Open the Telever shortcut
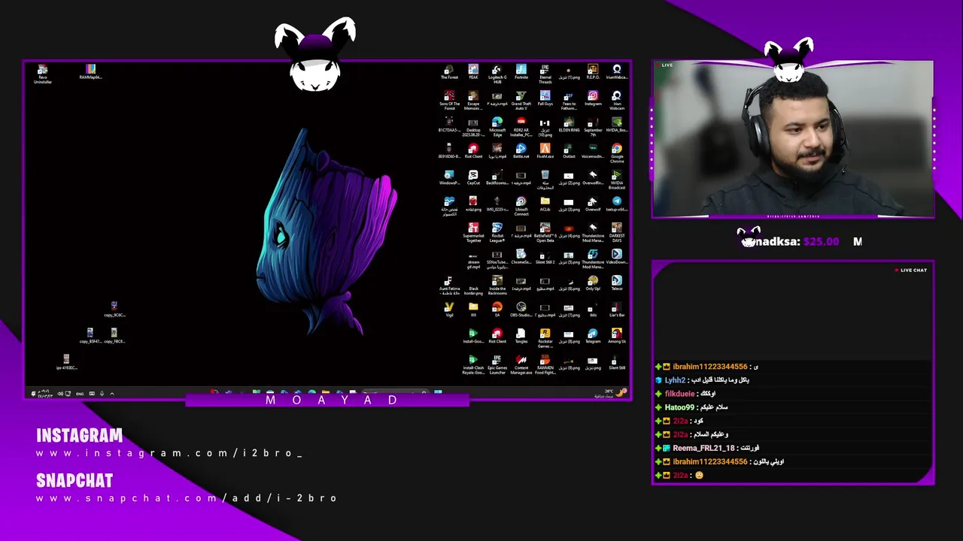Viewport: 963px width, 541px height. tap(617, 283)
